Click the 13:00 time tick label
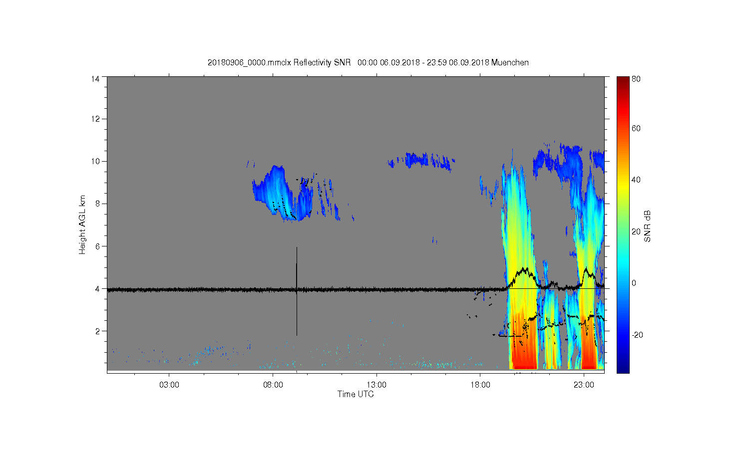The image size is (749, 449). (376, 385)
